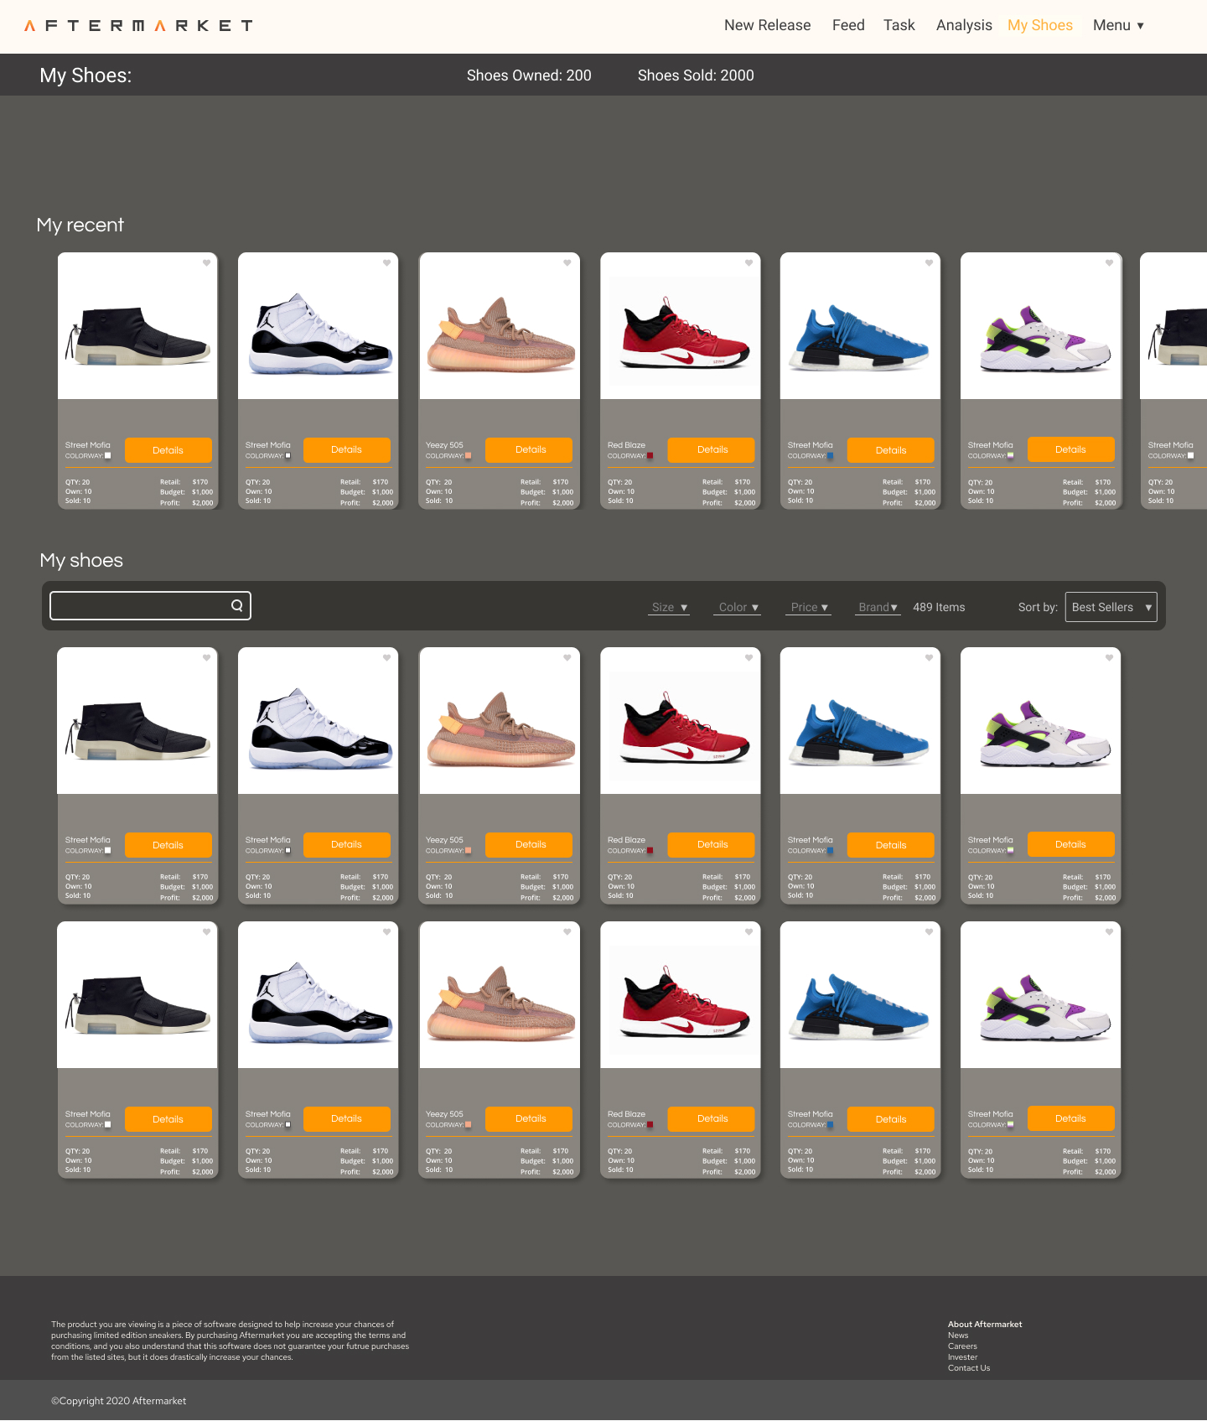This screenshot has height=1421, width=1207.
Task: Open the Task page from the navigation
Action: coord(899,25)
